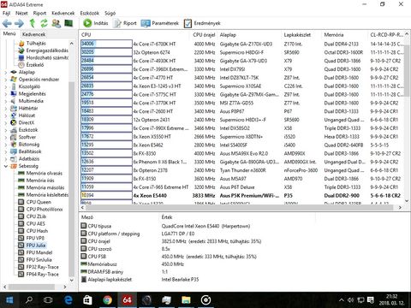Select Memória írás benchmark
Viewport: 411px width, 308px height.
click(40, 181)
